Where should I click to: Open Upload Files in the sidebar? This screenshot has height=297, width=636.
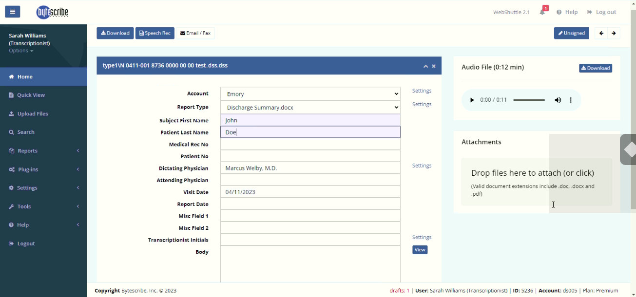click(43, 113)
